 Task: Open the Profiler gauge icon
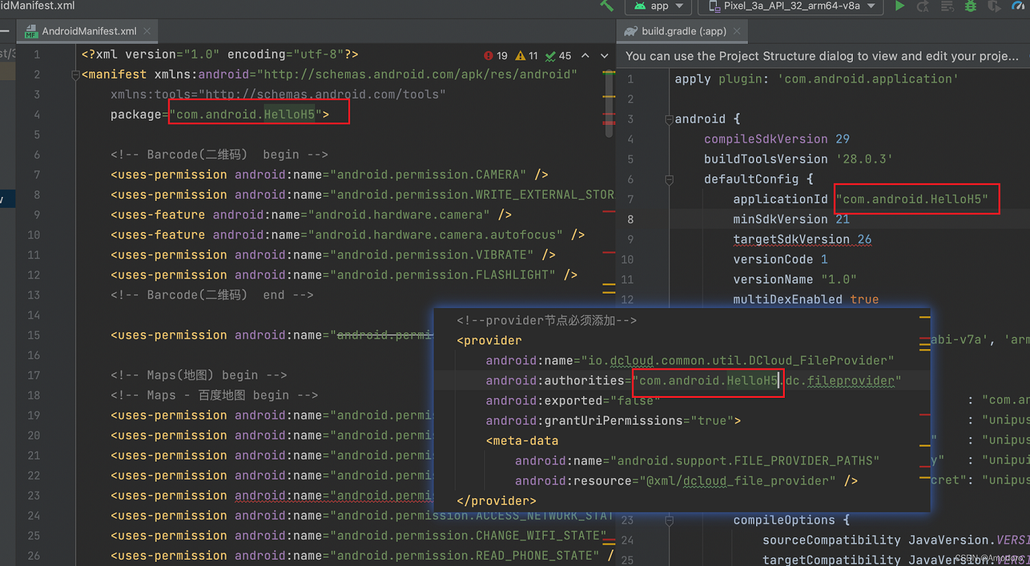click(1018, 5)
